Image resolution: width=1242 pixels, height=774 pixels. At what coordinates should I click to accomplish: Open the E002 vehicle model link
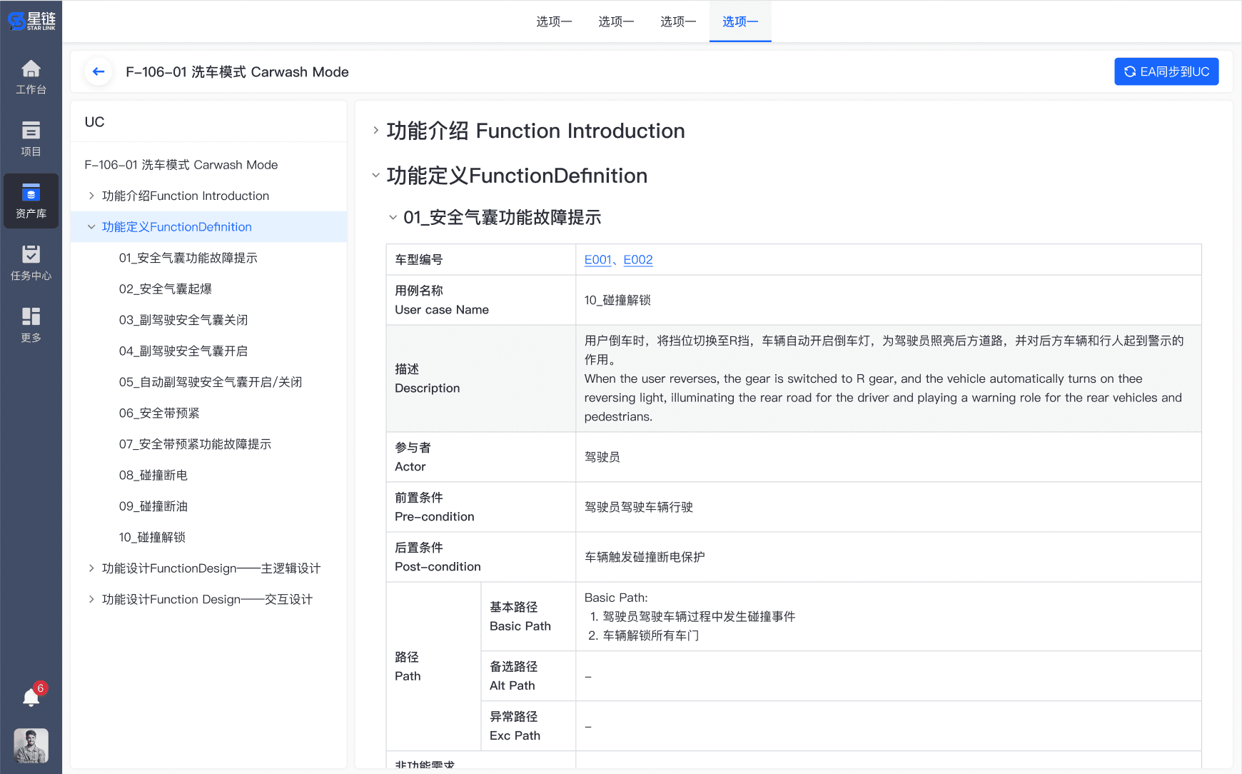[x=637, y=260]
